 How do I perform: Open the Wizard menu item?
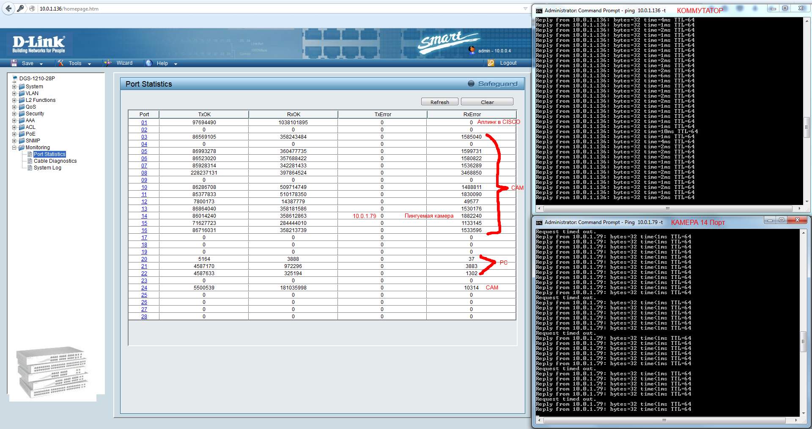pyautogui.click(x=124, y=63)
